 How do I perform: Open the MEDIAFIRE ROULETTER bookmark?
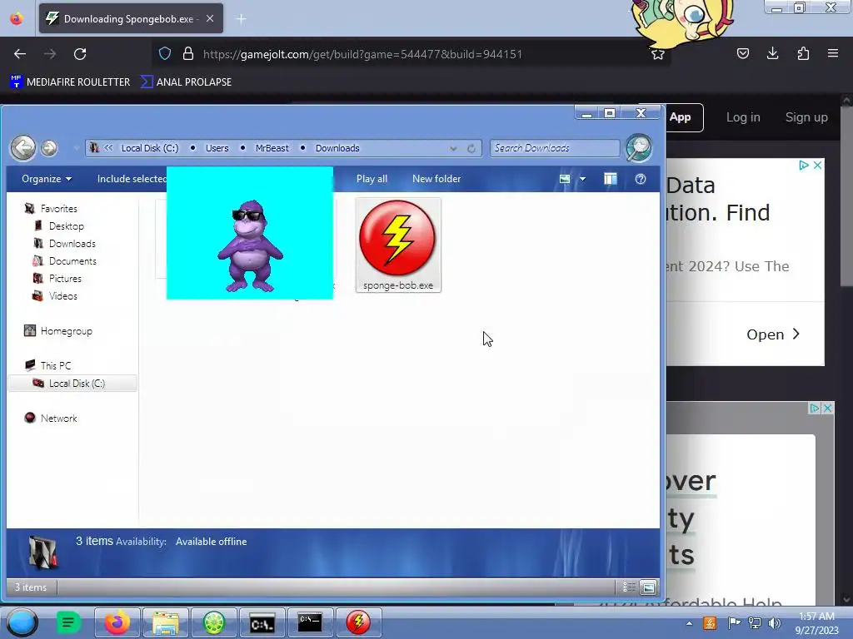[x=70, y=82]
